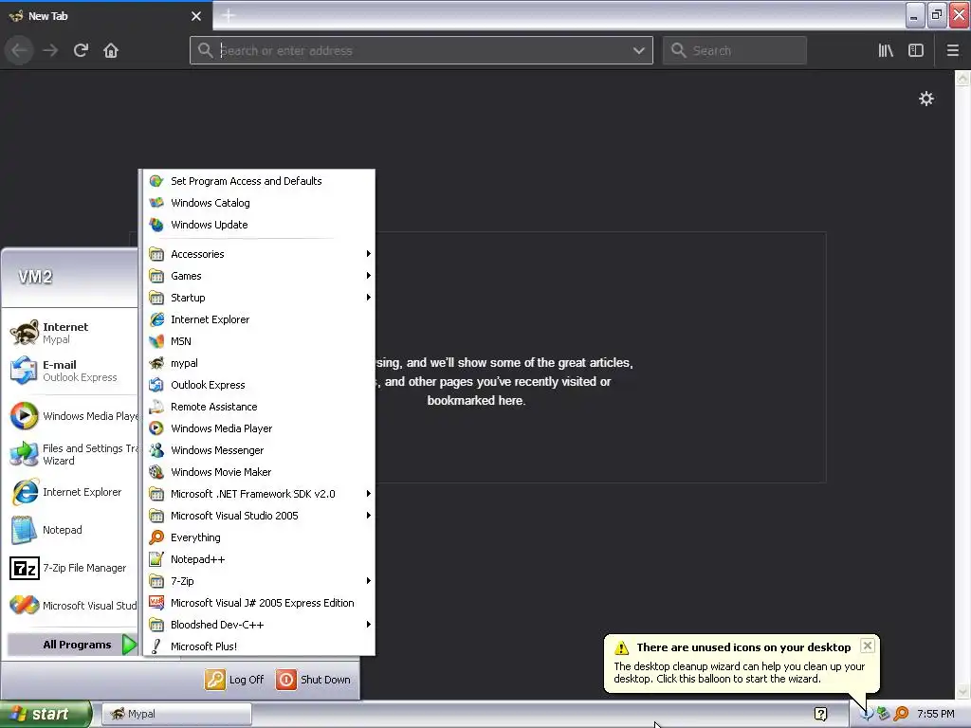Open MSN from the programs list

click(x=259, y=341)
